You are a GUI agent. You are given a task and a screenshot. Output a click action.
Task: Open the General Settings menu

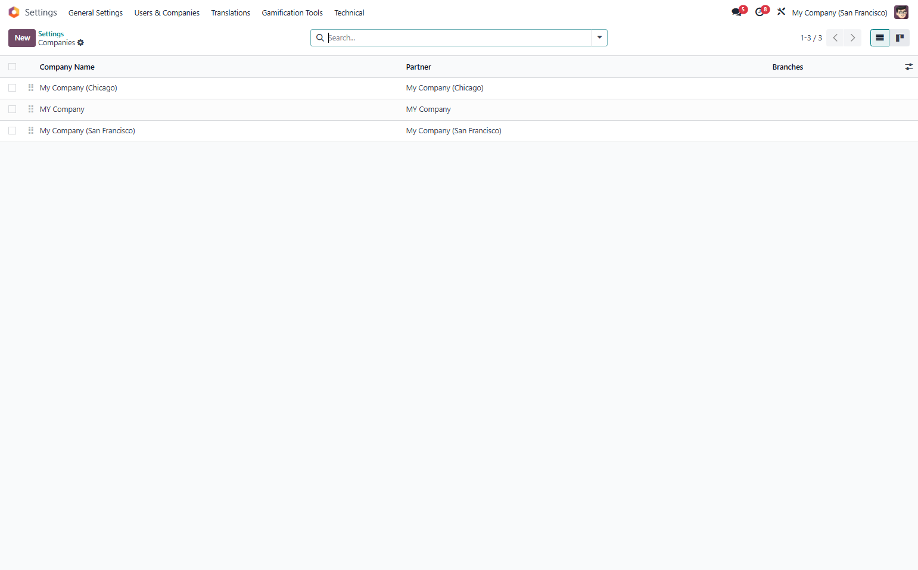pyautogui.click(x=95, y=13)
